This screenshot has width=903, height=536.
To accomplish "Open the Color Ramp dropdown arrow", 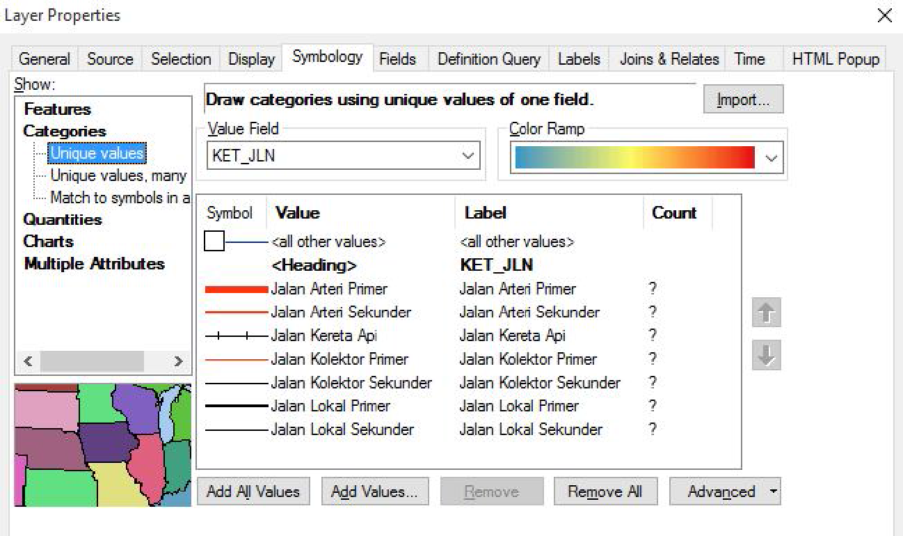I will [x=771, y=158].
